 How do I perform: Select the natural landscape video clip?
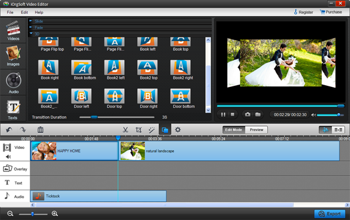(229, 151)
